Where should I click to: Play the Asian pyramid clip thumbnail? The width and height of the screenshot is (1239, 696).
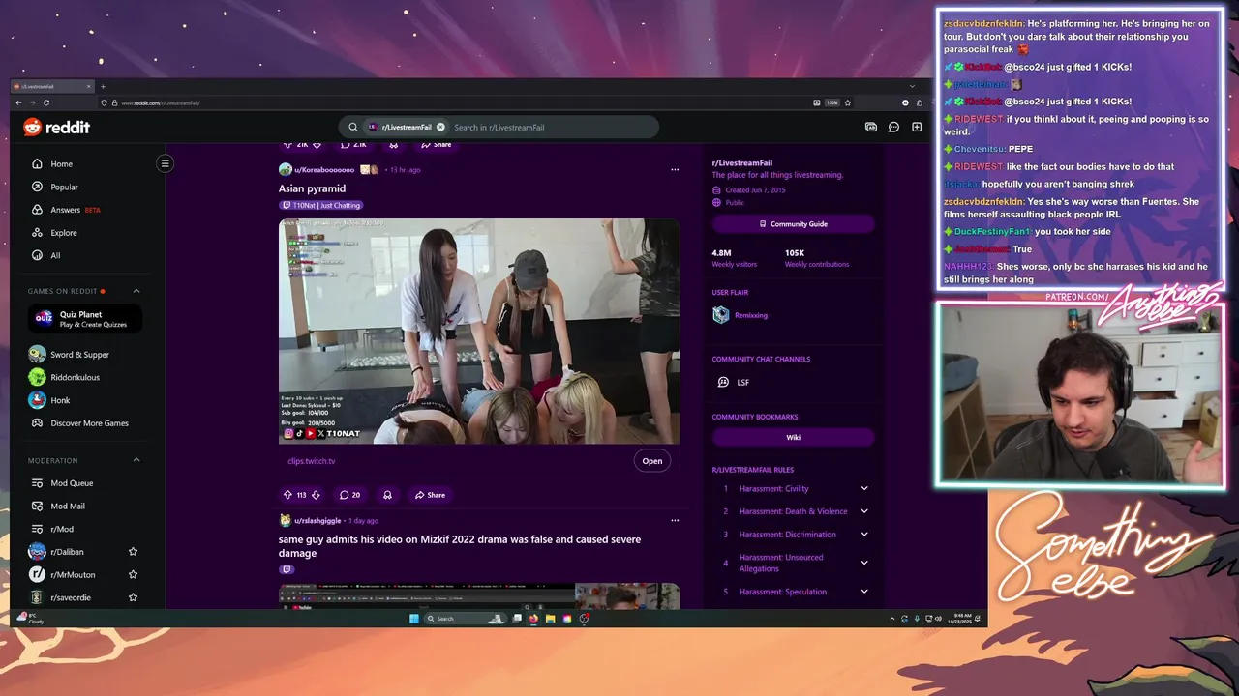479,332
